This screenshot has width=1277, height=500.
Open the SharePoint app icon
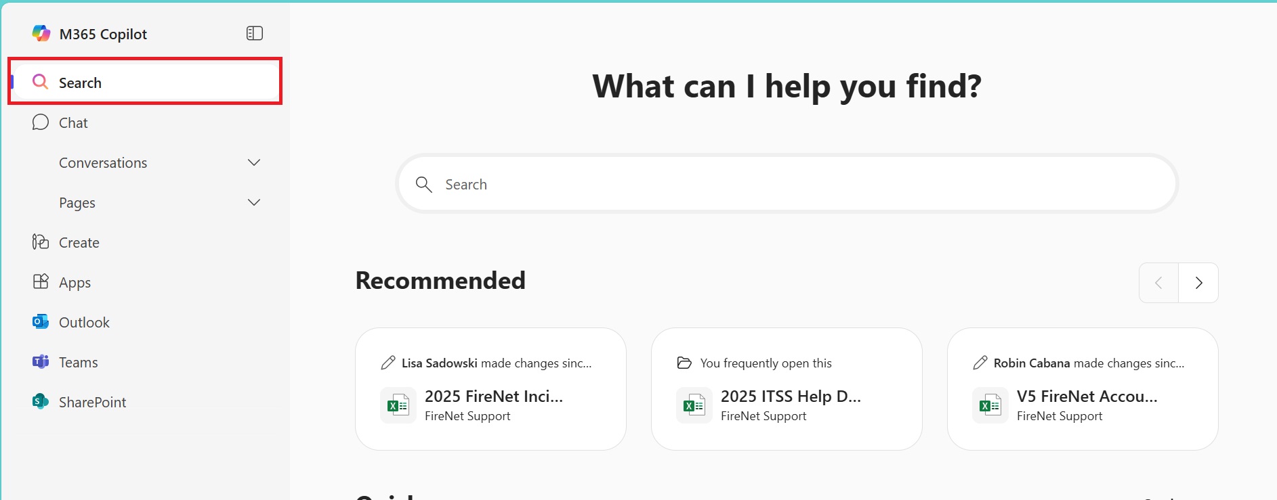coord(41,402)
